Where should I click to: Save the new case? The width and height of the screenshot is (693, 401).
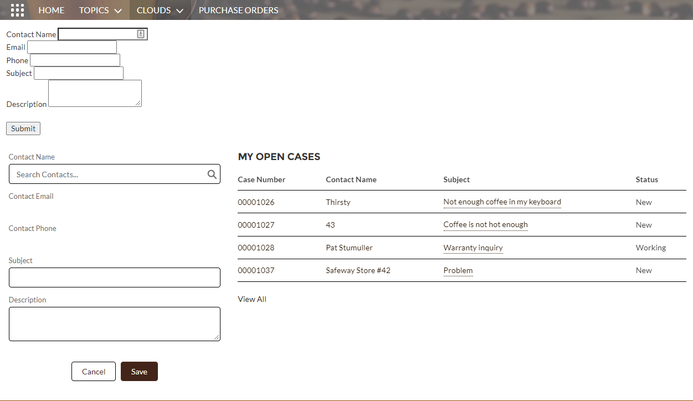(x=139, y=372)
